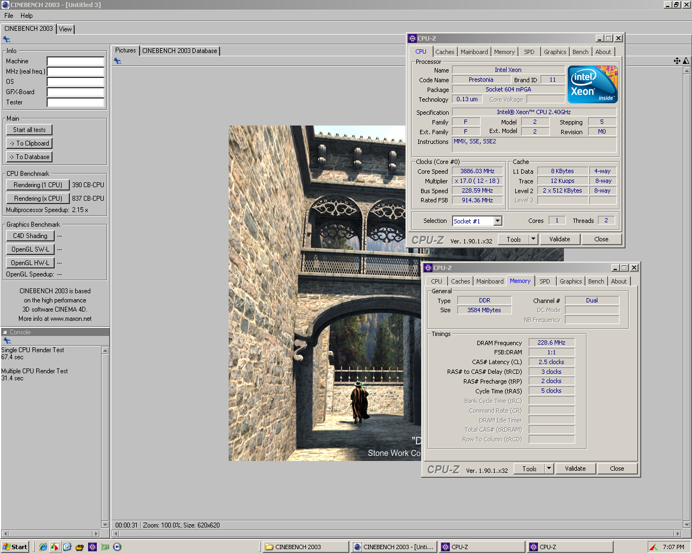The width and height of the screenshot is (692, 554).
Task: Open Tools dropdown arrow in upper CPU-Z
Action: (533, 239)
